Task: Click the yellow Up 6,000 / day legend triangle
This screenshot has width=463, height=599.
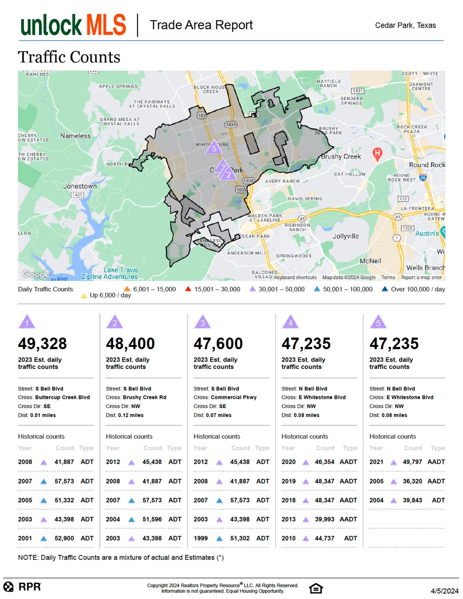Action: tap(84, 296)
